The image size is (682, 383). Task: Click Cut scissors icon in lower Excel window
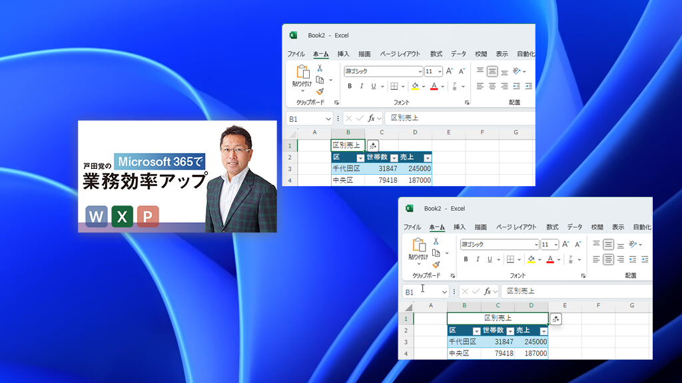coord(436,241)
